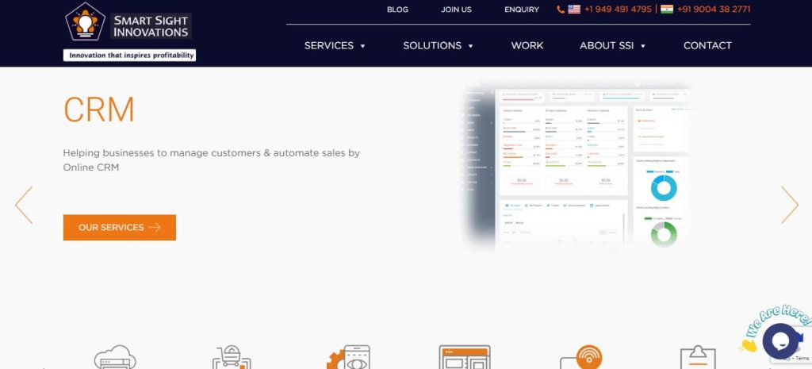This screenshot has width=812, height=369.
Task: Select the shopping cart e-commerce icon
Action: (232, 357)
